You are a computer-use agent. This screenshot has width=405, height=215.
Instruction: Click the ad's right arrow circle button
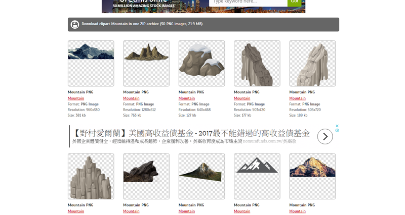point(325,136)
